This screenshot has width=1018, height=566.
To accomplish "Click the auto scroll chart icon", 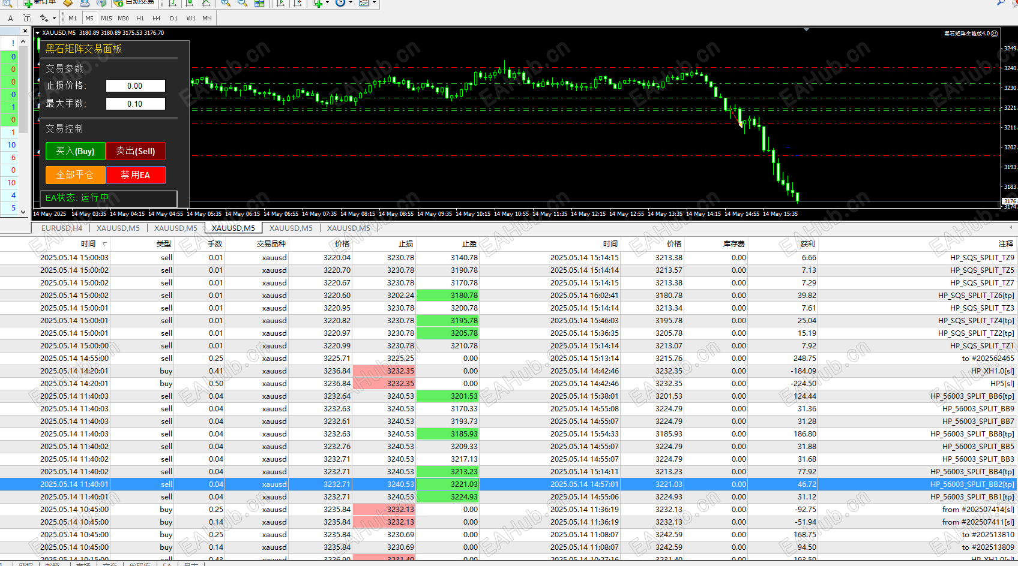I will click(280, 3).
